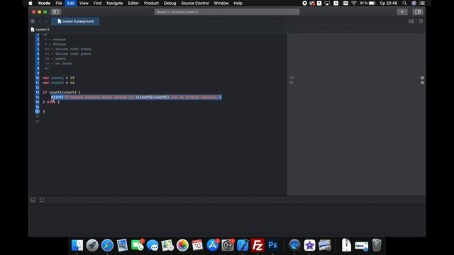
Task: Click the square stop execution button
Action: click(42, 200)
